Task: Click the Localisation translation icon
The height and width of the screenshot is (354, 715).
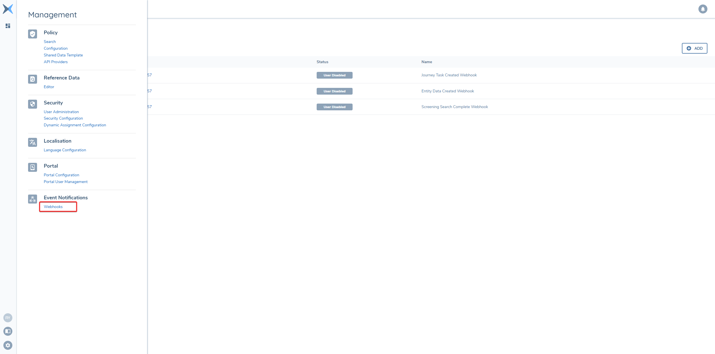Action: (32, 142)
